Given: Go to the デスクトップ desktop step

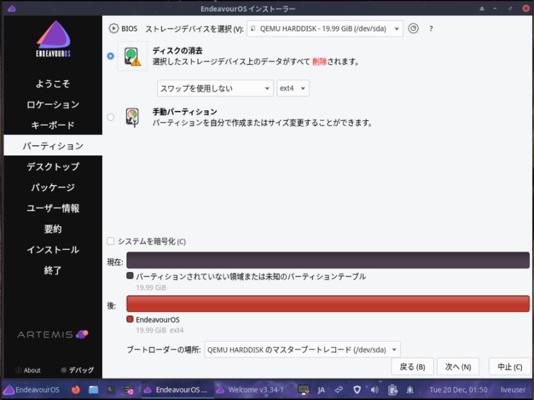Looking at the screenshot, I should 53,166.
